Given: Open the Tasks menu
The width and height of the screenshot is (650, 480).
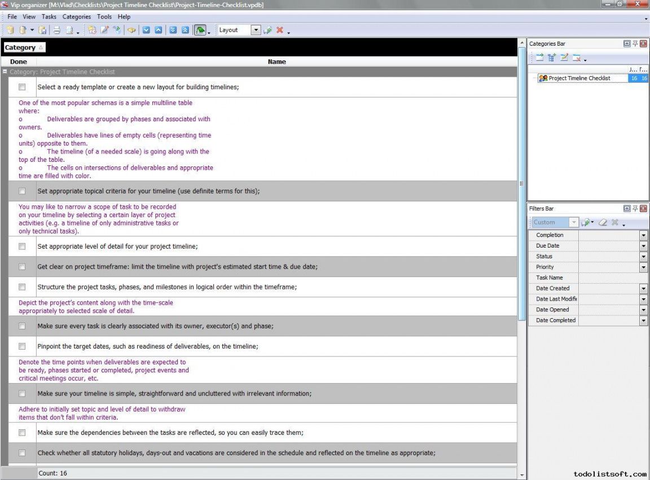Looking at the screenshot, I should click(49, 17).
